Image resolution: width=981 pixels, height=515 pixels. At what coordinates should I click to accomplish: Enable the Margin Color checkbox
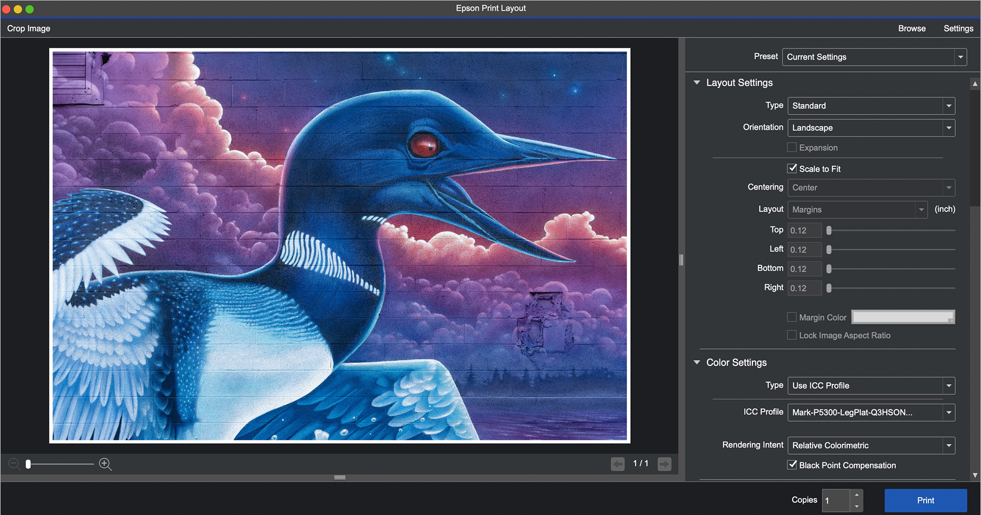click(792, 317)
